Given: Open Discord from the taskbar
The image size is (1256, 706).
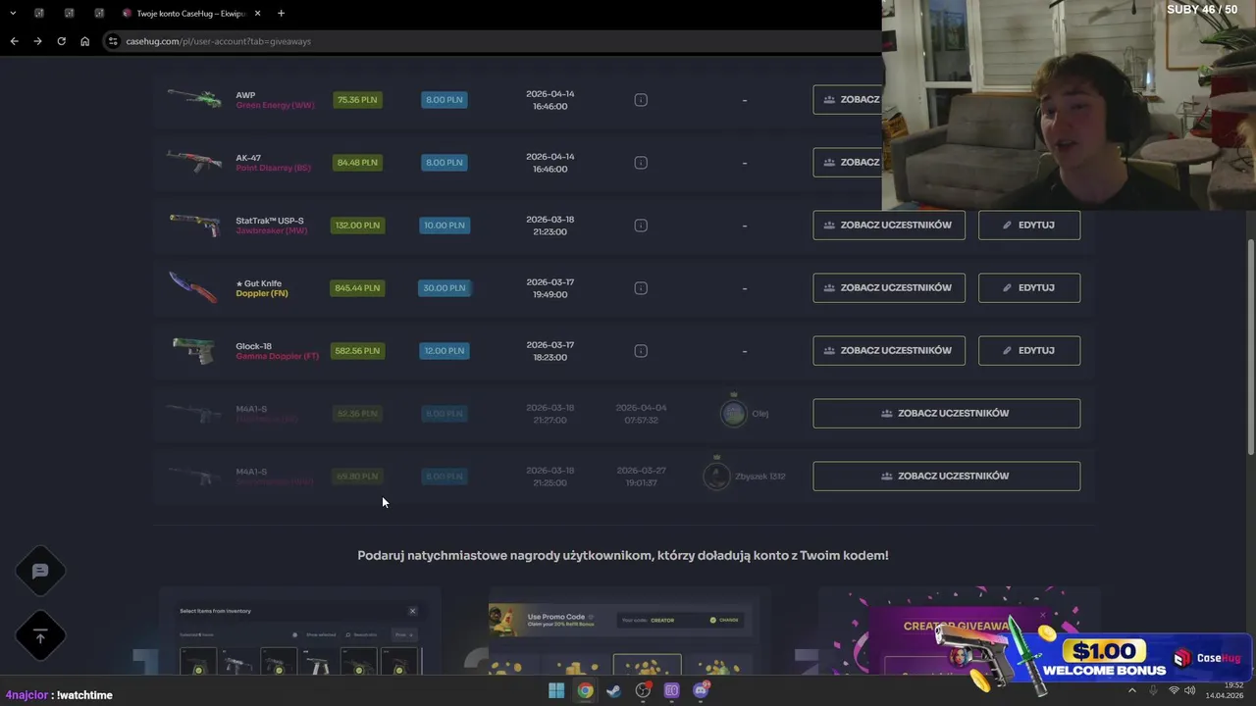Looking at the screenshot, I should click(x=701, y=690).
